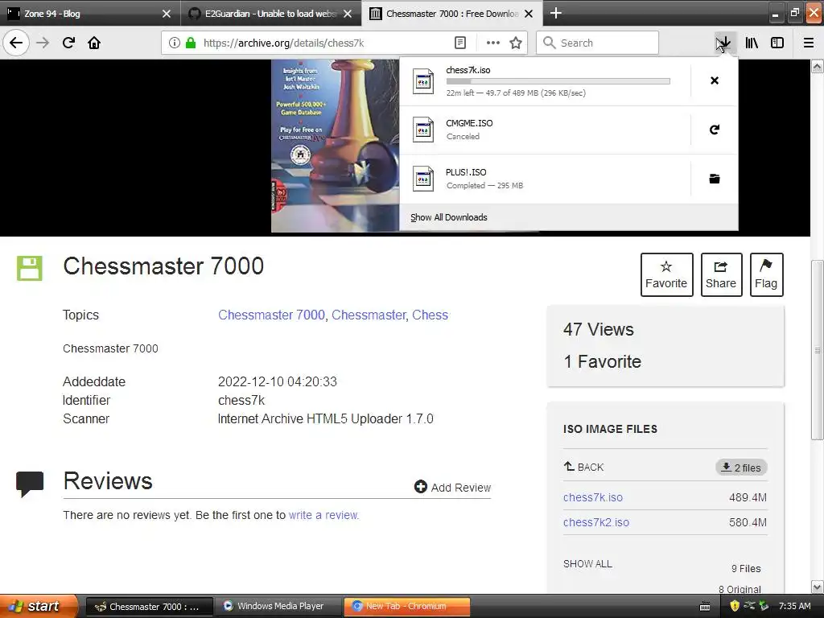Open containing folder for PLUS!.ISO

[715, 179]
